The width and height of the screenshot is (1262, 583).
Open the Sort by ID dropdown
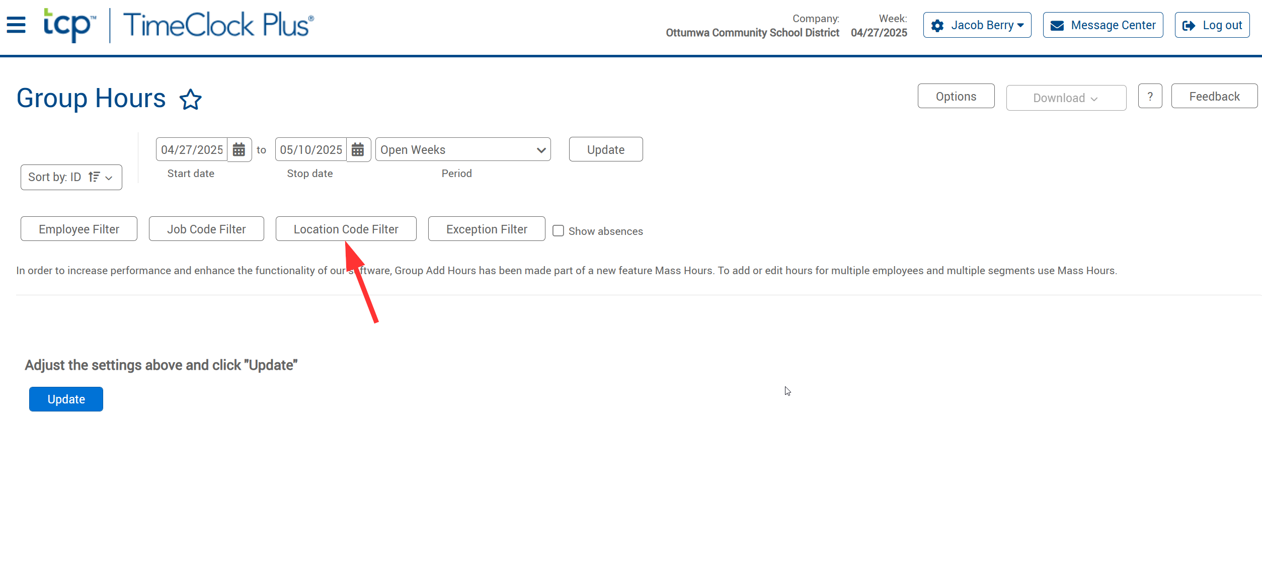71,177
